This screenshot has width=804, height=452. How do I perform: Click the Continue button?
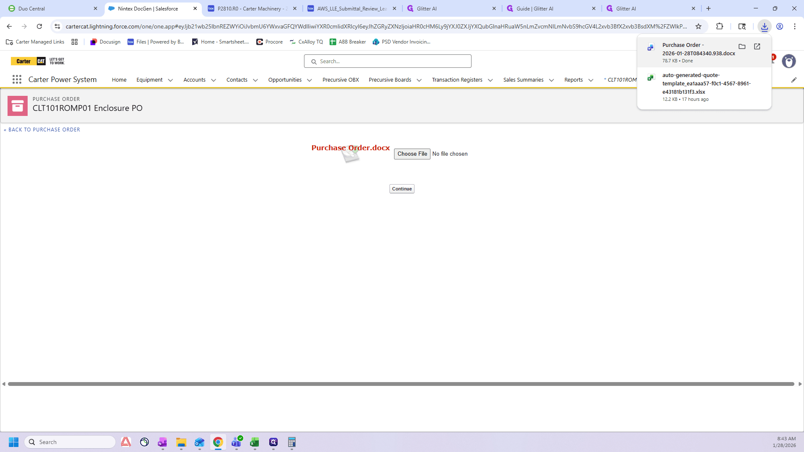pos(402,189)
